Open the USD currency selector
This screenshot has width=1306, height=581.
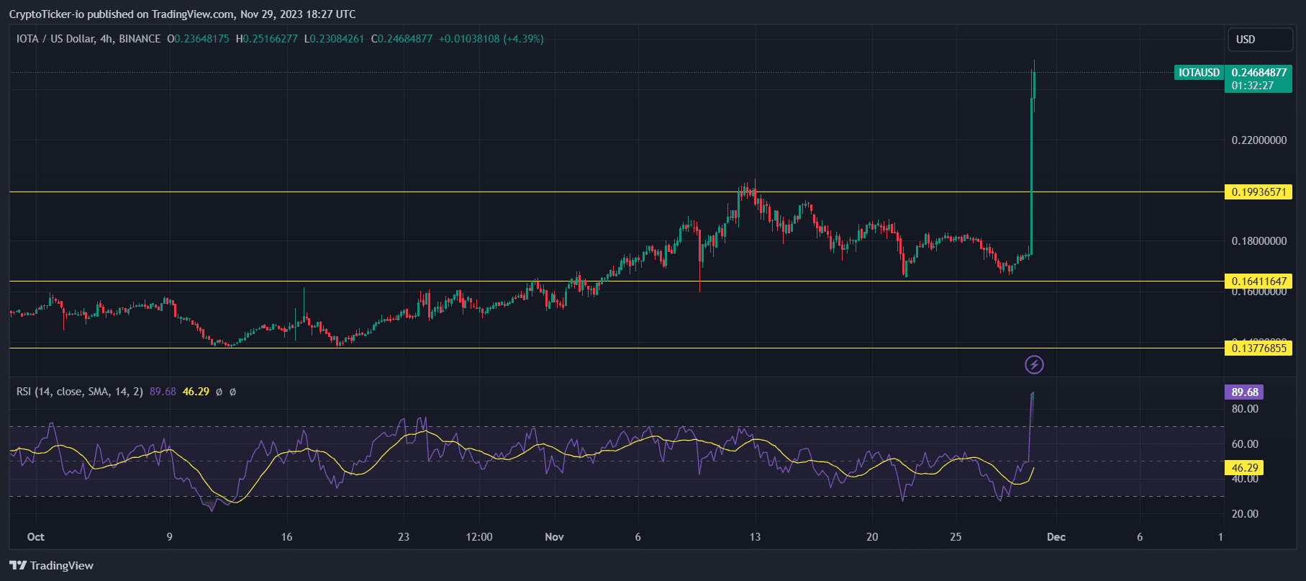click(1259, 40)
